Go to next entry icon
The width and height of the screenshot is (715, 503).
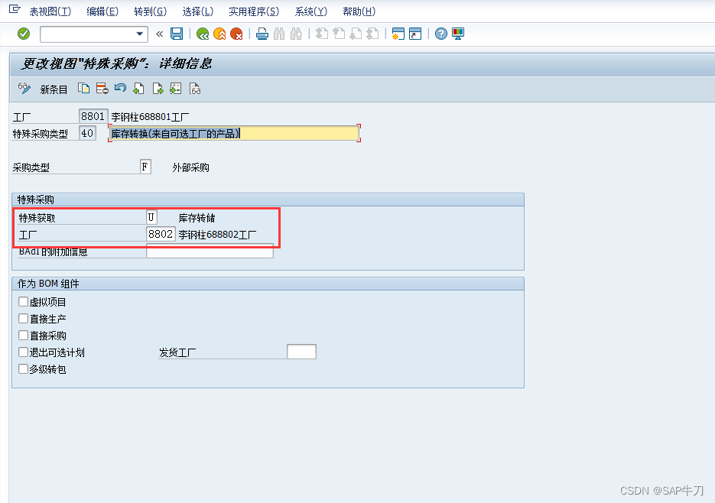158,89
